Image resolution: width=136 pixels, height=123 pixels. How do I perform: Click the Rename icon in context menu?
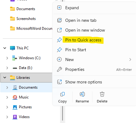pyautogui.click(x=82, y=94)
